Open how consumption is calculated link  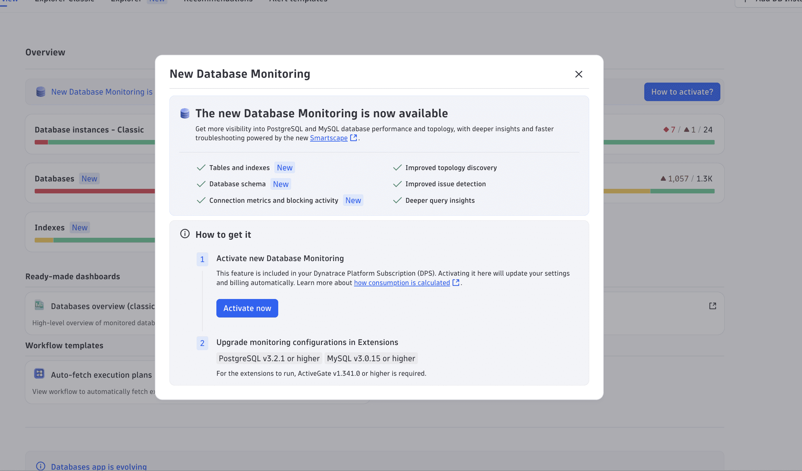tap(402, 283)
